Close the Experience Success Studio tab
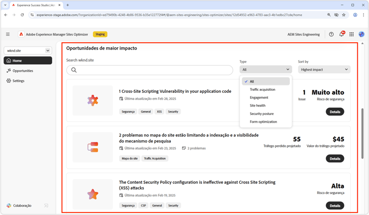Screen dimensions: 369x215 tap(60, 5)
